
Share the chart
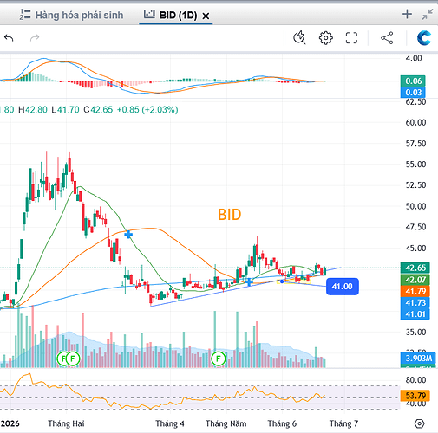coord(387,38)
